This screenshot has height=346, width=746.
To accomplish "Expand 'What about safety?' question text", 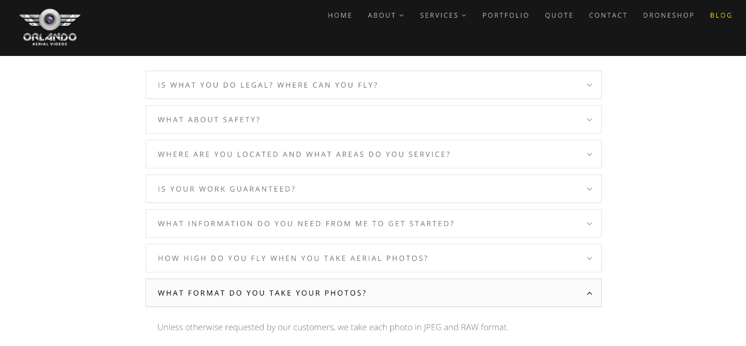I will click(209, 120).
